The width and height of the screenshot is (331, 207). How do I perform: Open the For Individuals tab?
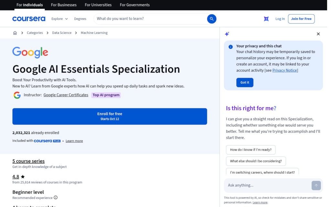pos(29,5)
